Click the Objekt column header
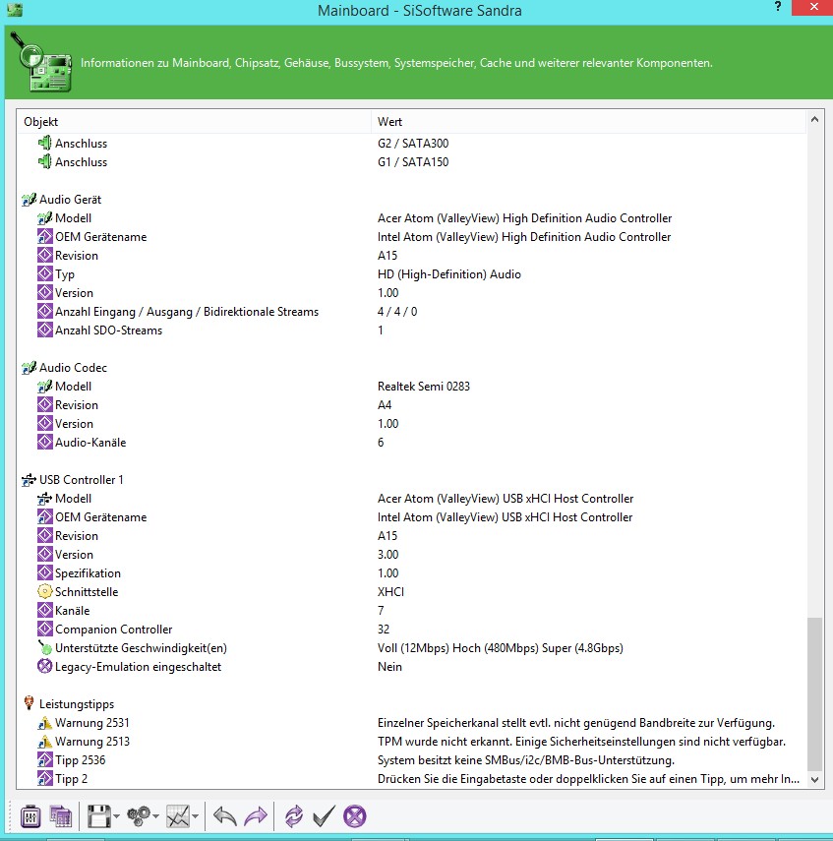This screenshot has width=833, height=841. (194, 122)
